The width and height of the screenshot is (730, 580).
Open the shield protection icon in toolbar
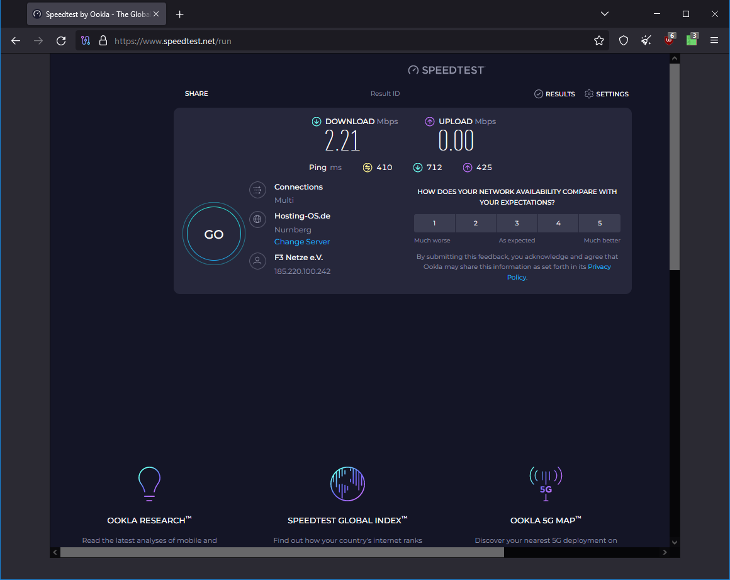pos(624,41)
